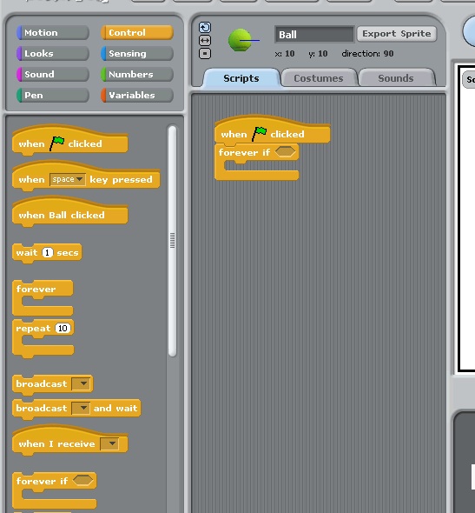475x513 pixels.
Task: Select the don't-rotate style icon
Action: pos(205,53)
